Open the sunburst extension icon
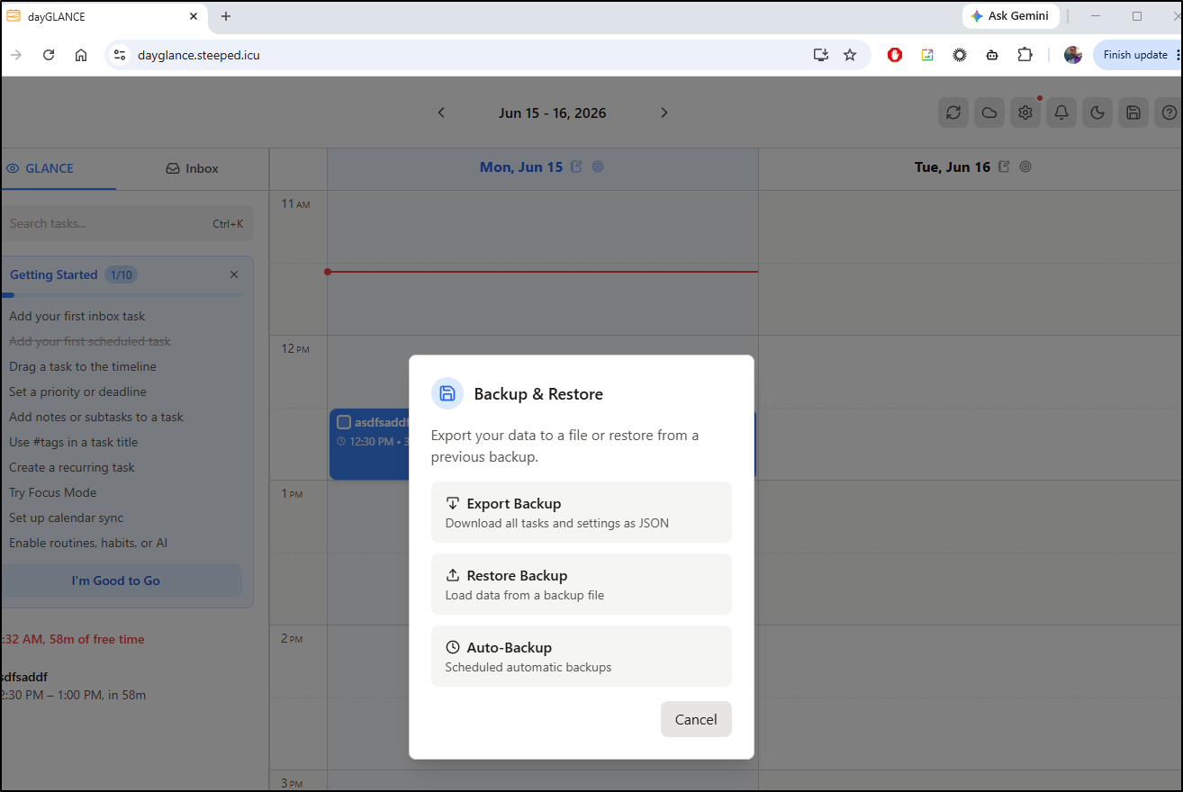 (960, 55)
